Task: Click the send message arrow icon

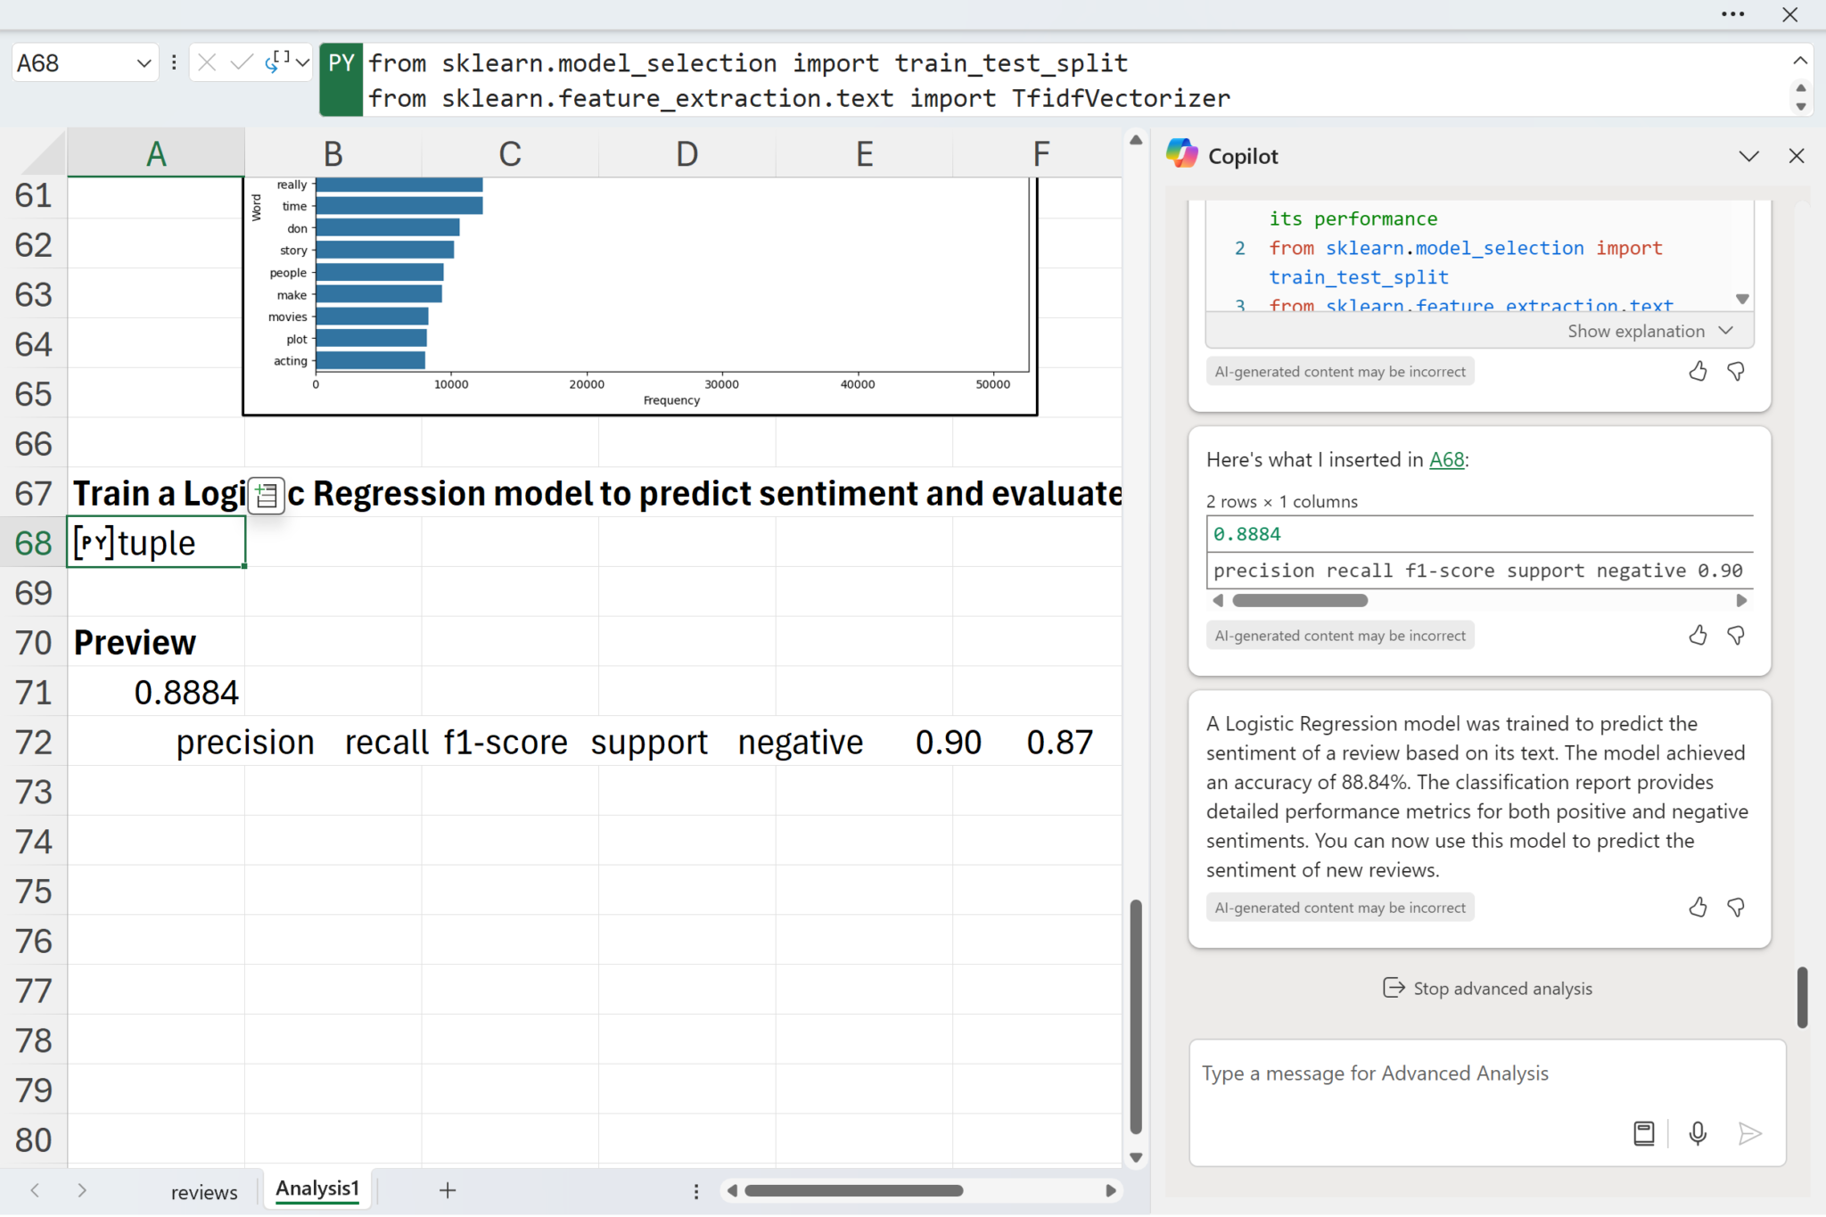Action: click(x=1749, y=1133)
